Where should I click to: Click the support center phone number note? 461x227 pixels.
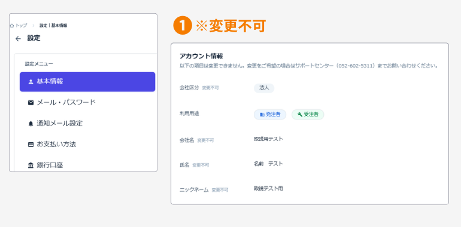coord(309,66)
